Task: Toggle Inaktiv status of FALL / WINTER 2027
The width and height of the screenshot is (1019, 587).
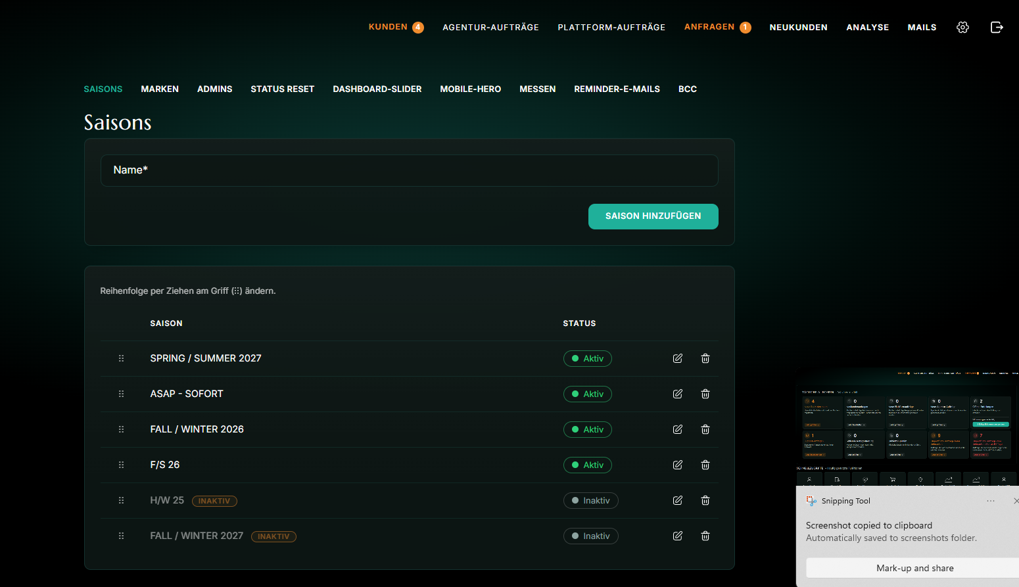Action: tap(591, 536)
